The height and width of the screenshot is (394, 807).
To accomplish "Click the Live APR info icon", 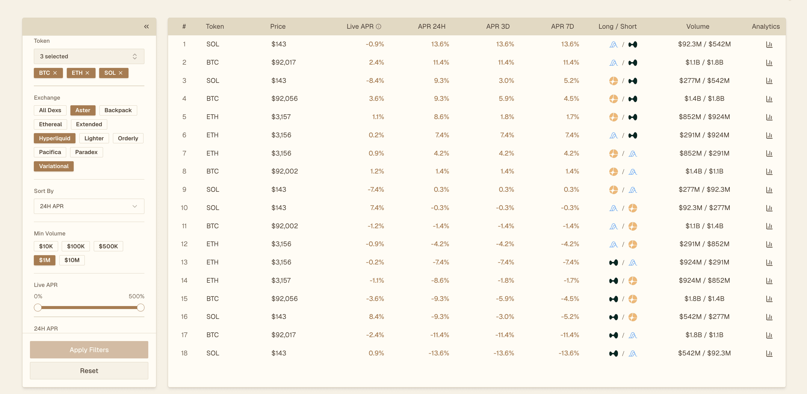I will (x=378, y=27).
